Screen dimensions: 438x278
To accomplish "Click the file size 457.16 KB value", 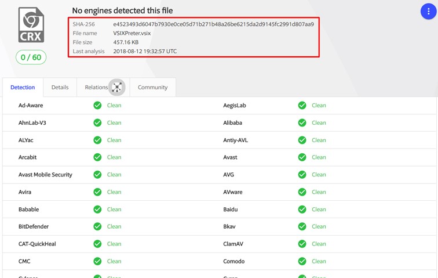I will pos(126,42).
